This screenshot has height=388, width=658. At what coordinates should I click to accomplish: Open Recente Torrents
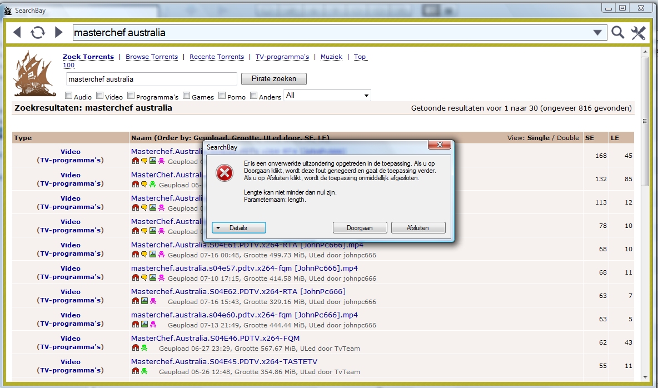tap(217, 57)
